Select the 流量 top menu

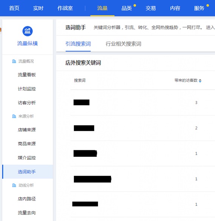coord(102,8)
